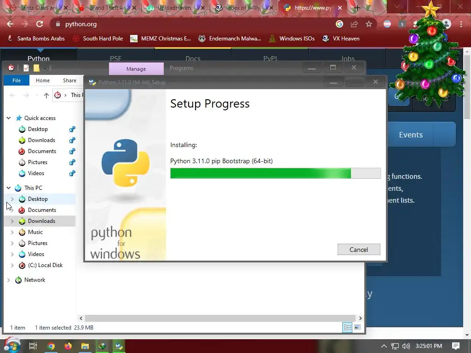This screenshot has height=353, width=471.
Task: Switch Explorer to large icons view
Action: [x=357, y=327]
